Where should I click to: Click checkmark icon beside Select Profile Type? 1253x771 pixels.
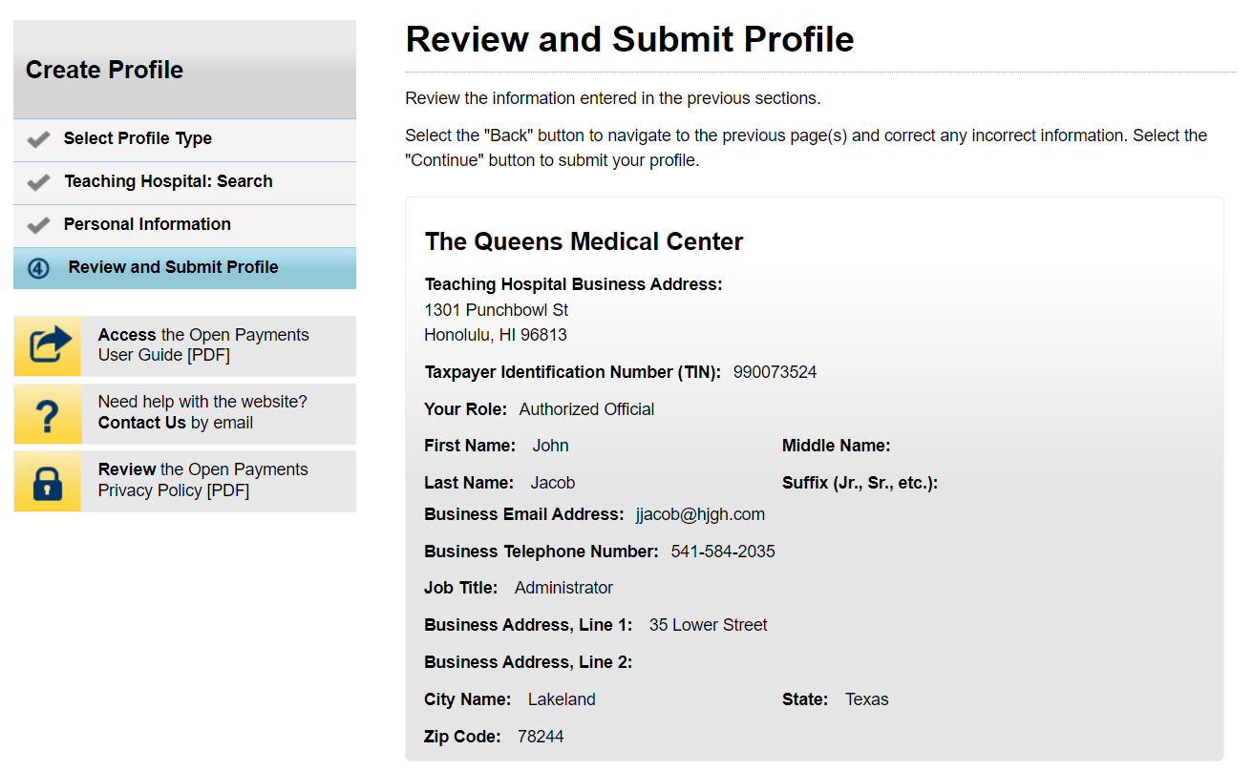point(38,139)
